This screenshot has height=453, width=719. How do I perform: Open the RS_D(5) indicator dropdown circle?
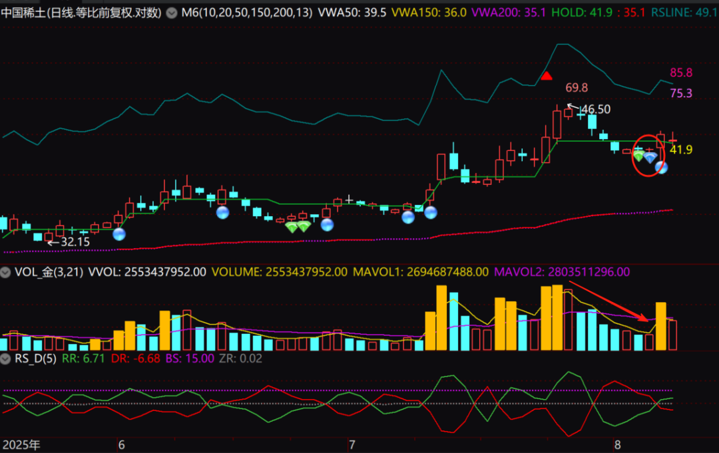(x=5, y=359)
